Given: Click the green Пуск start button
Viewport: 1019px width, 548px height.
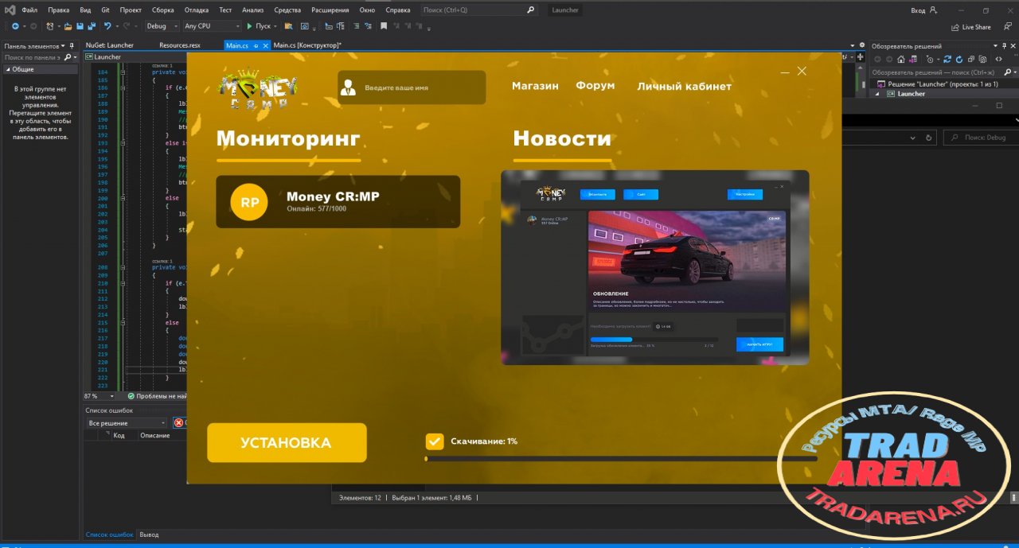Looking at the screenshot, I should click(259, 26).
